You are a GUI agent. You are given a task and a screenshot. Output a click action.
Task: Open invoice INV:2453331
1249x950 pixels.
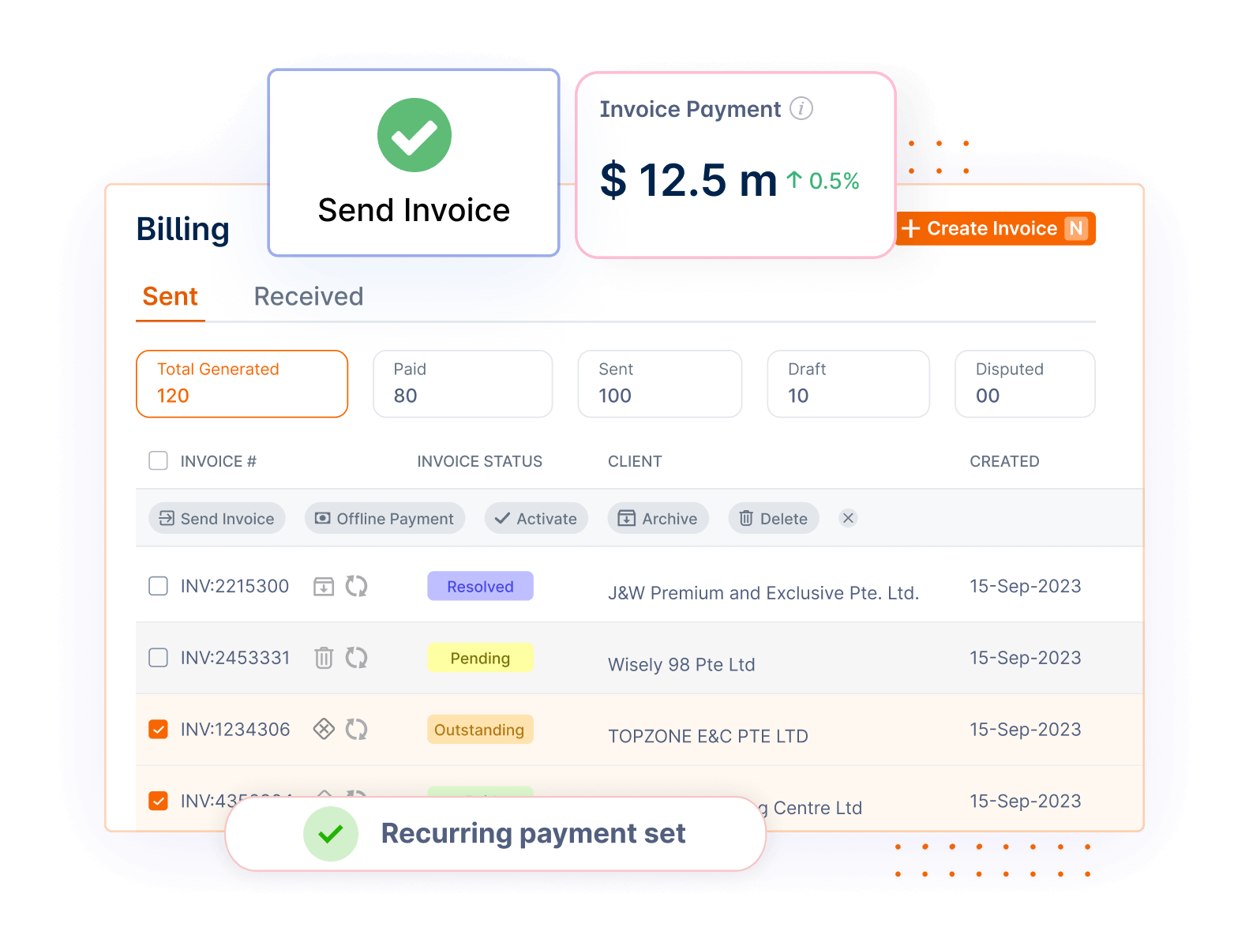point(235,658)
